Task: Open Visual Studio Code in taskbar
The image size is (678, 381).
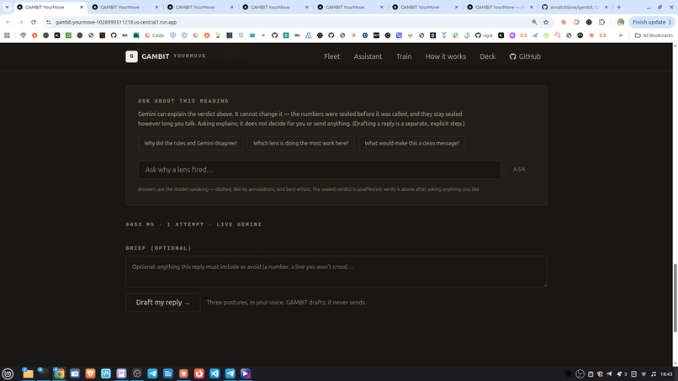Action: [x=215, y=373]
